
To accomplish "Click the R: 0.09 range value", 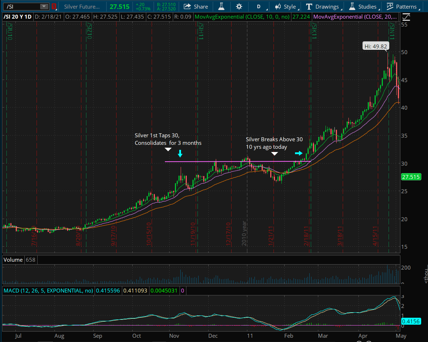I will click(182, 16).
